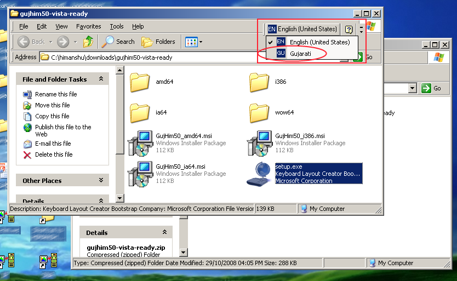Viewport: 457px width, 281px height.
Task: Open the Favorites menu
Action: tap(89, 26)
